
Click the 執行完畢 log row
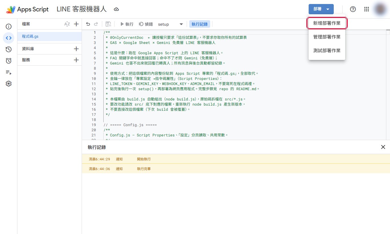click(x=236, y=169)
